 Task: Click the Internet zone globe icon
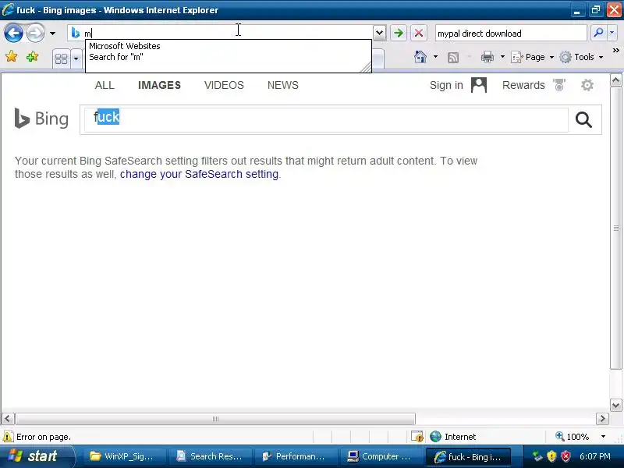tap(435, 437)
